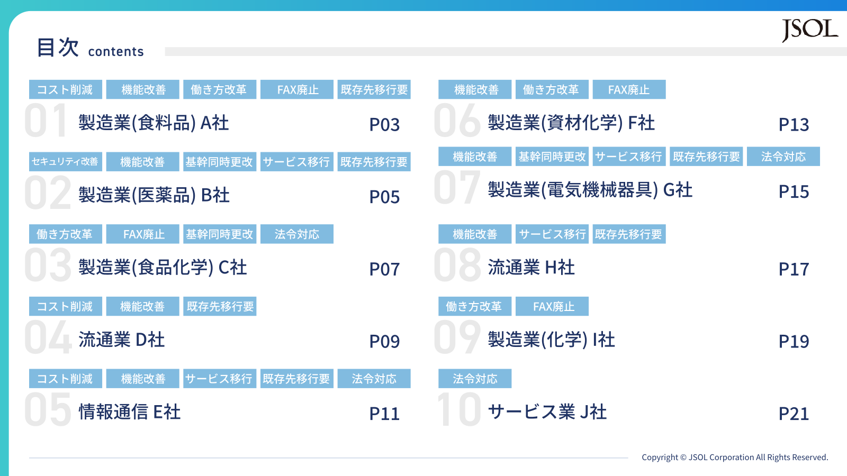This screenshot has height=476, width=847.
Task: Click page number P09
Action: coord(384,342)
